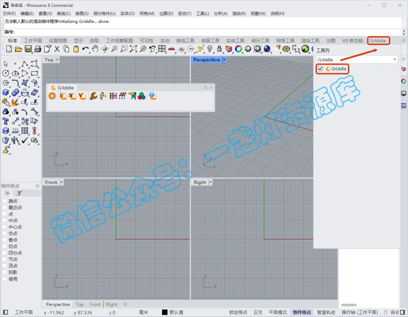408x317 pixels.
Task: Click the blue render sphere icon
Action: 267,49
